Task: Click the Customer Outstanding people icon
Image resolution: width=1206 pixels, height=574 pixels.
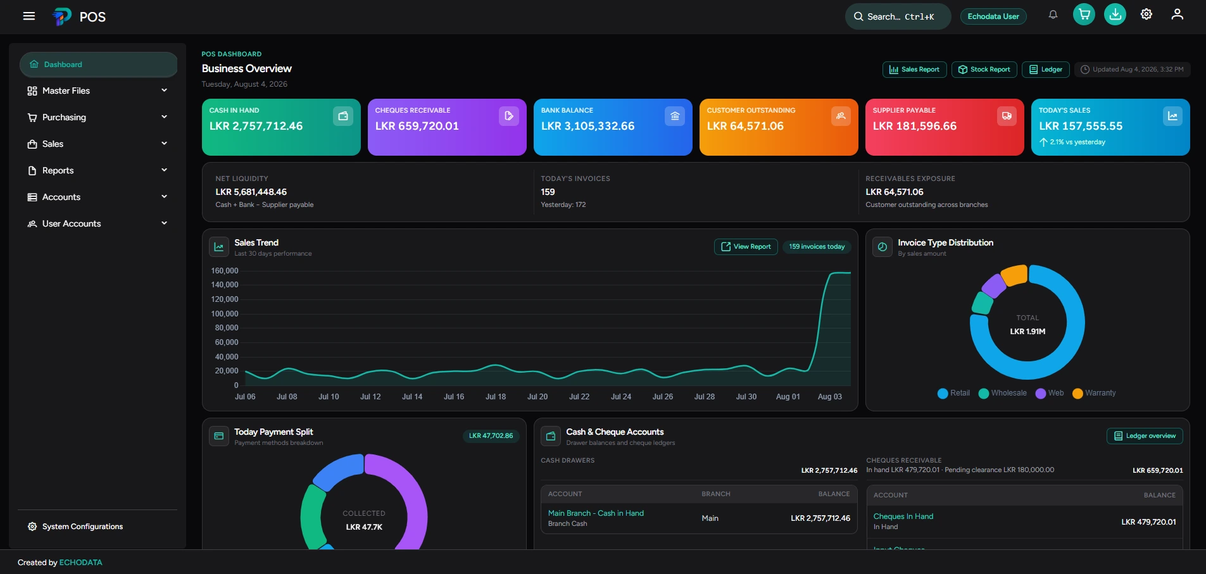Action: pyautogui.click(x=841, y=116)
